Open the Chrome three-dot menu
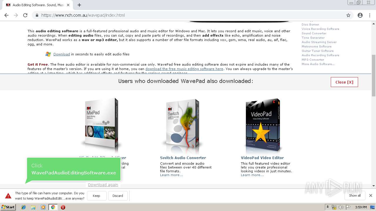The width and height of the screenshot is (376, 211). tap(370, 15)
